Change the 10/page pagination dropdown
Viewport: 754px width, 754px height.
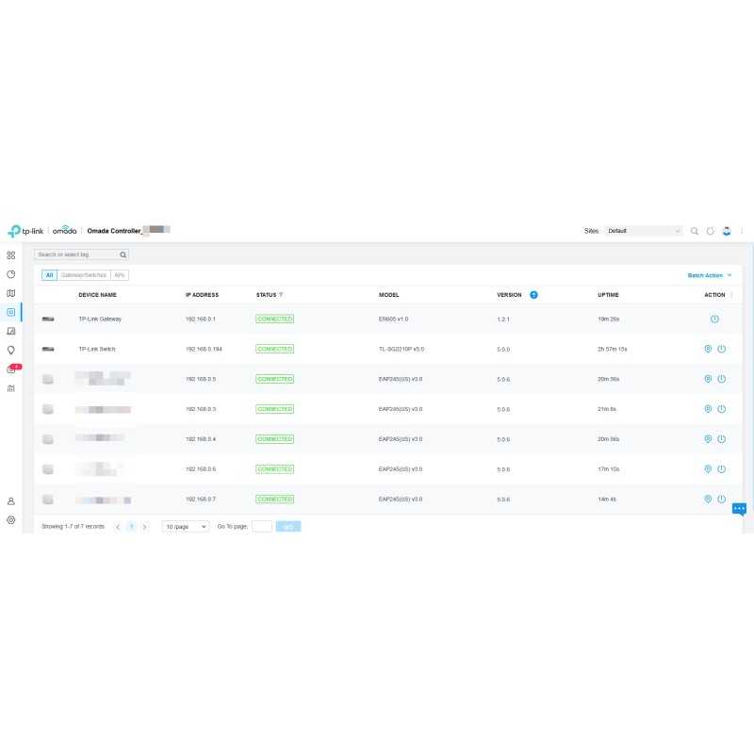(x=185, y=526)
